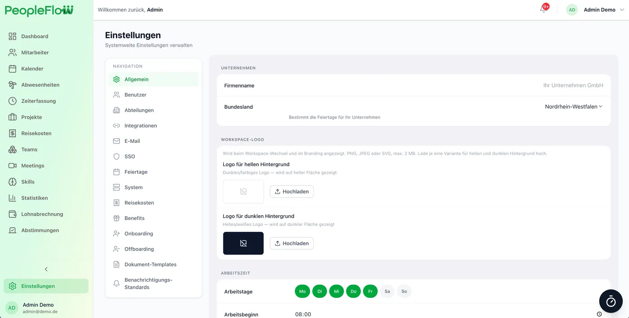Toggle Thursday (Do) working day
Image resolution: width=629 pixels, height=318 pixels.
pyautogui.click(x=354, y=291)
